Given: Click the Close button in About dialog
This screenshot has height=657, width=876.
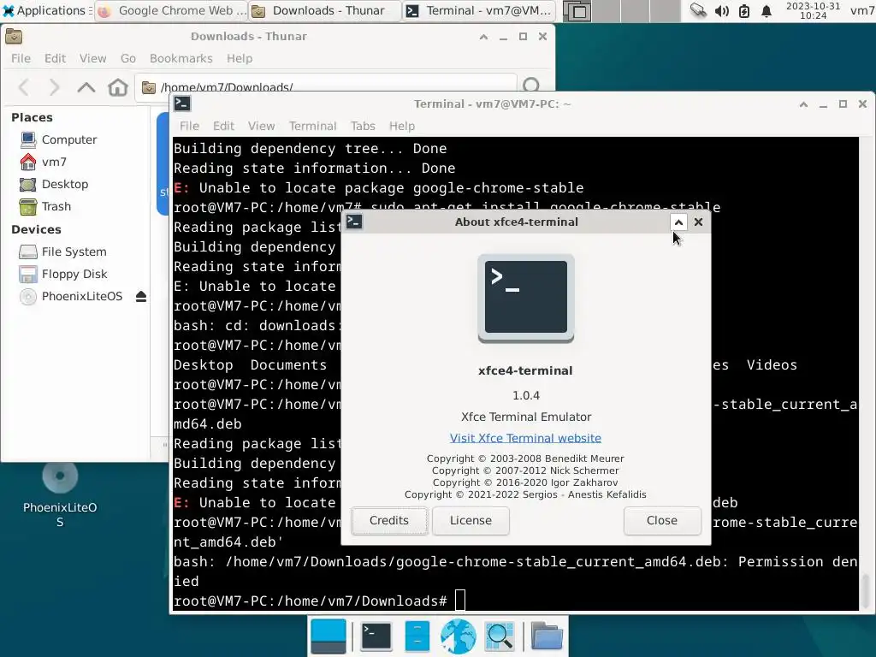Looking at the screenshot, I should (x=662, y=521).
